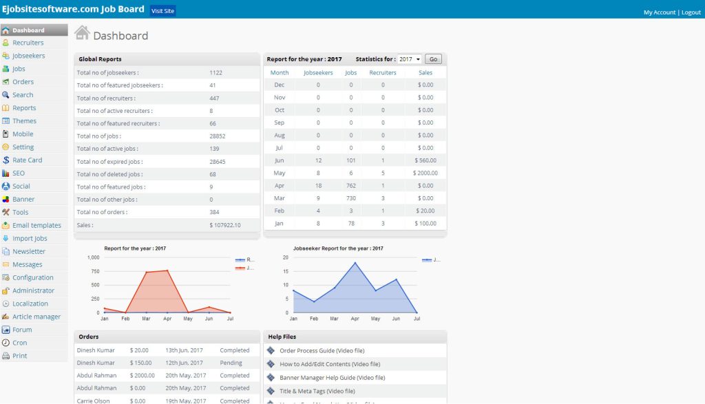Open the Jobs section
Image resolution: width=705 pixels, height=404 pixels.
pyautogui.click(x=8, y=68)
